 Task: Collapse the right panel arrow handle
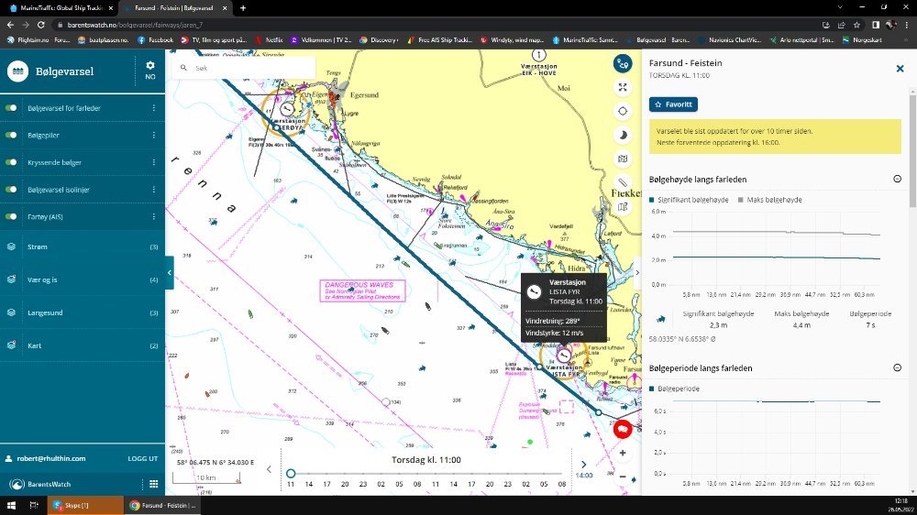pos(637,272)
